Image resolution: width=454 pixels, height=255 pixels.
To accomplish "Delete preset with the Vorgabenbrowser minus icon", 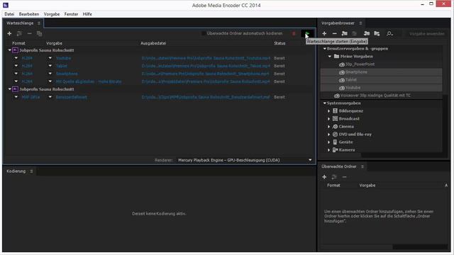I will tap(334, 33).
